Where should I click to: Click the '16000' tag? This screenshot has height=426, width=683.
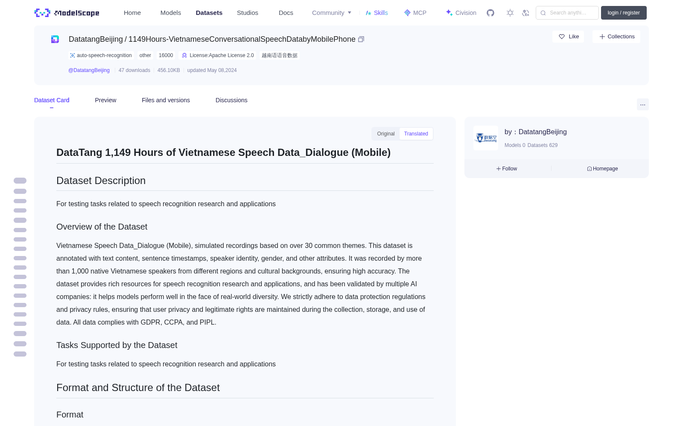(166, 55)
